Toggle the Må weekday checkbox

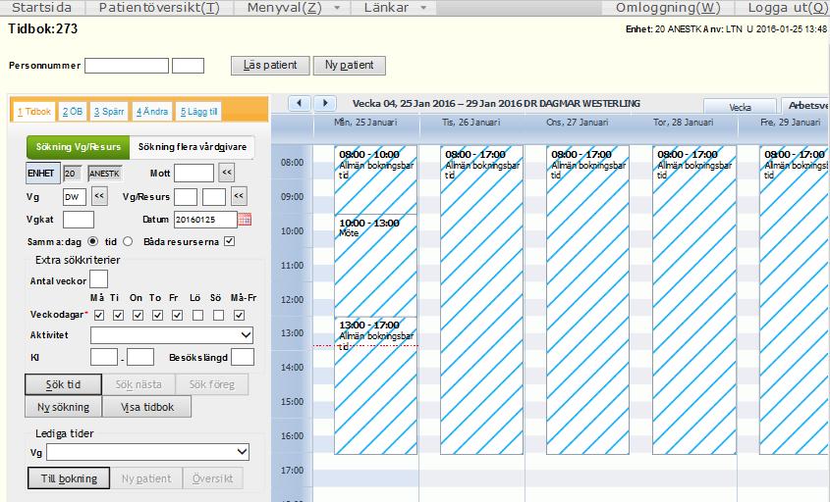(99, 315)
